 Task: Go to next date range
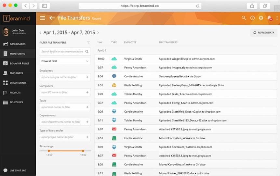pyautogui.click(x=98, y=32)
